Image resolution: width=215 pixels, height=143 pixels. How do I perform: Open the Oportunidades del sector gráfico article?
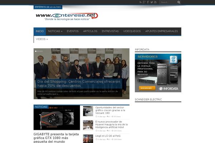[x=110, y=110]
